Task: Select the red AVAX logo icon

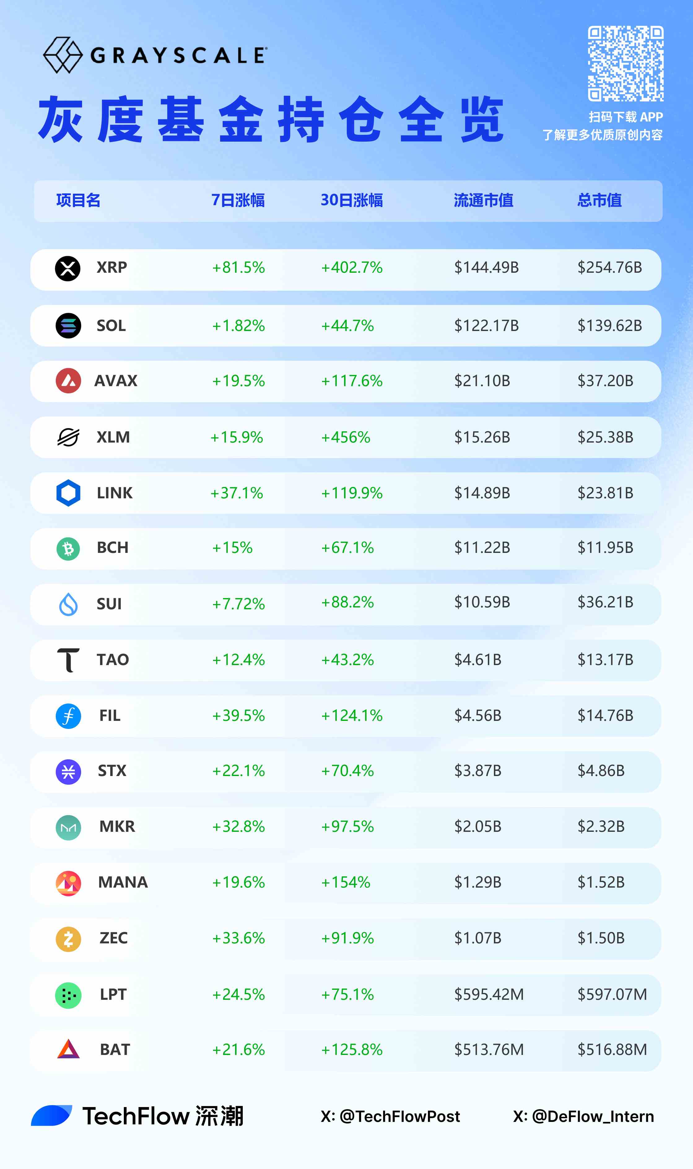Action: (x=68, y=381)
